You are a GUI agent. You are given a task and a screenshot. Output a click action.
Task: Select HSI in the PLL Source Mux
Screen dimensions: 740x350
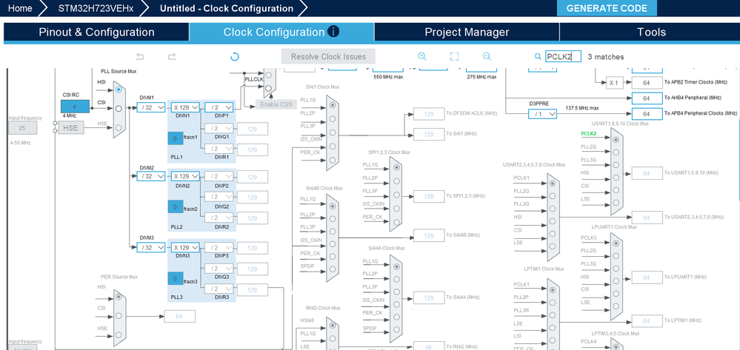pyautogui.click(x=119, y=89)
